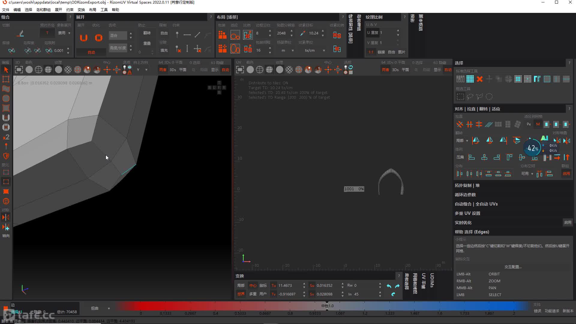Viewport: 576px width, 324px height.
Task: Increase the 边框空白 value with the up arrow
Action: (270, 31)
